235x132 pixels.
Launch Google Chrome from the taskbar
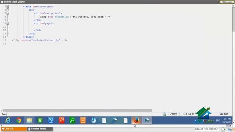click(19, 120)
